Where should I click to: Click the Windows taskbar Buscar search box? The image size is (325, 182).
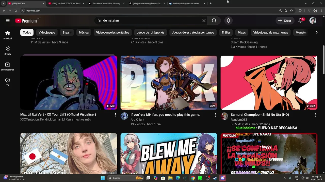[x=126, y=178]
